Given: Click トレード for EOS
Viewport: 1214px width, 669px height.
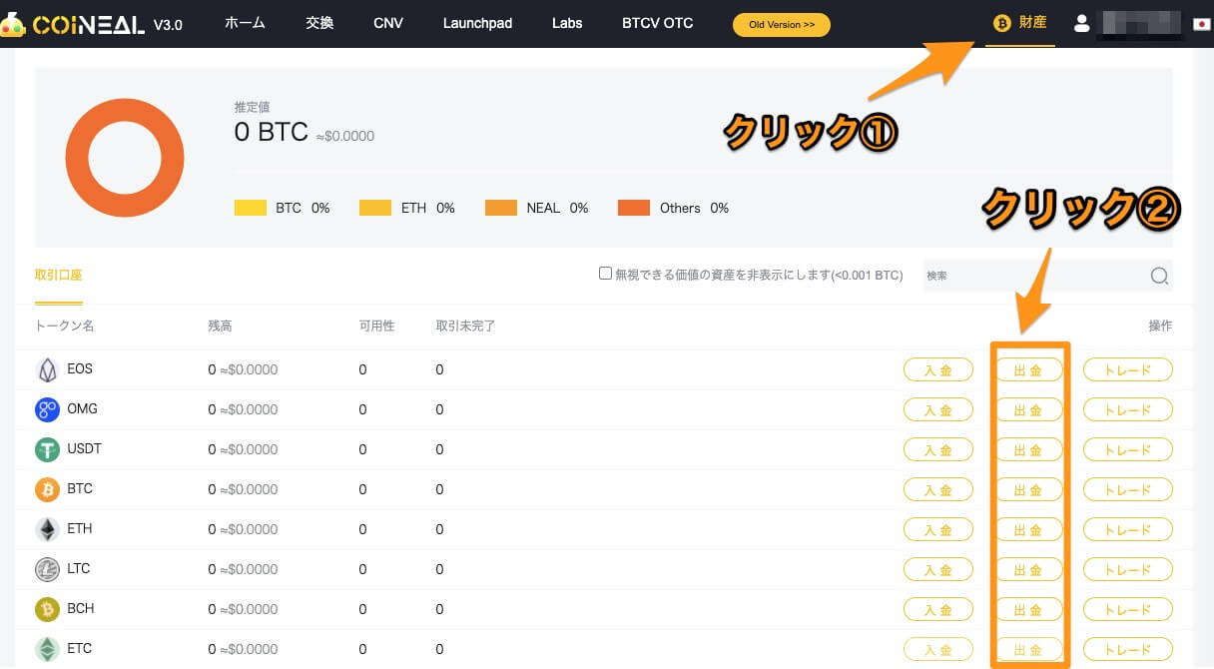Looking at the screenshot, I should 1128,369.
